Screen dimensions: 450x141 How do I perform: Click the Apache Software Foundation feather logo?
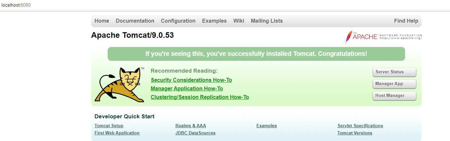pyautogui.click(x=384, y=37)
